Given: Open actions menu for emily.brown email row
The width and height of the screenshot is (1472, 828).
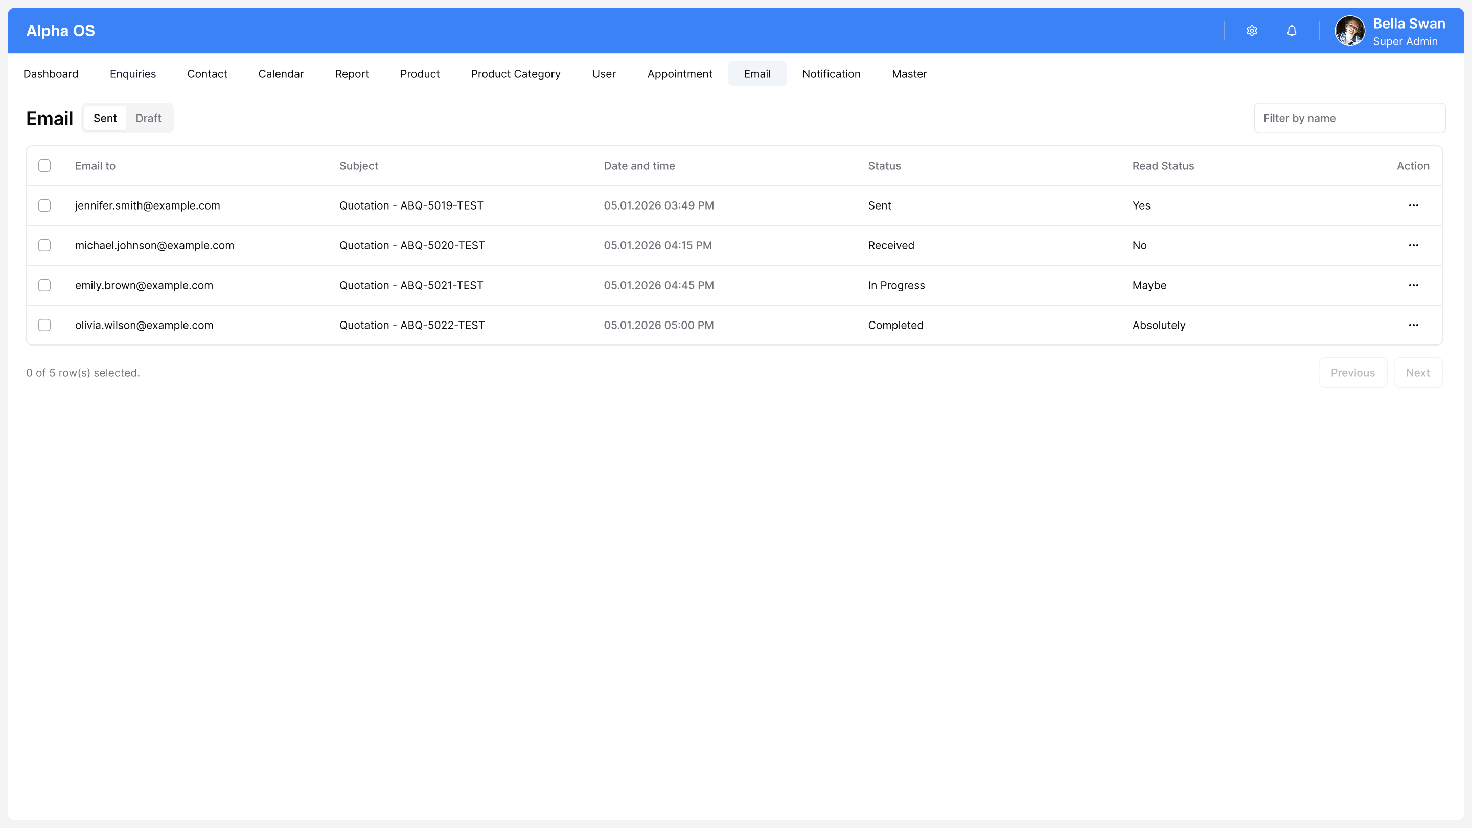Looking at the screenshot, I should 1413,285.
